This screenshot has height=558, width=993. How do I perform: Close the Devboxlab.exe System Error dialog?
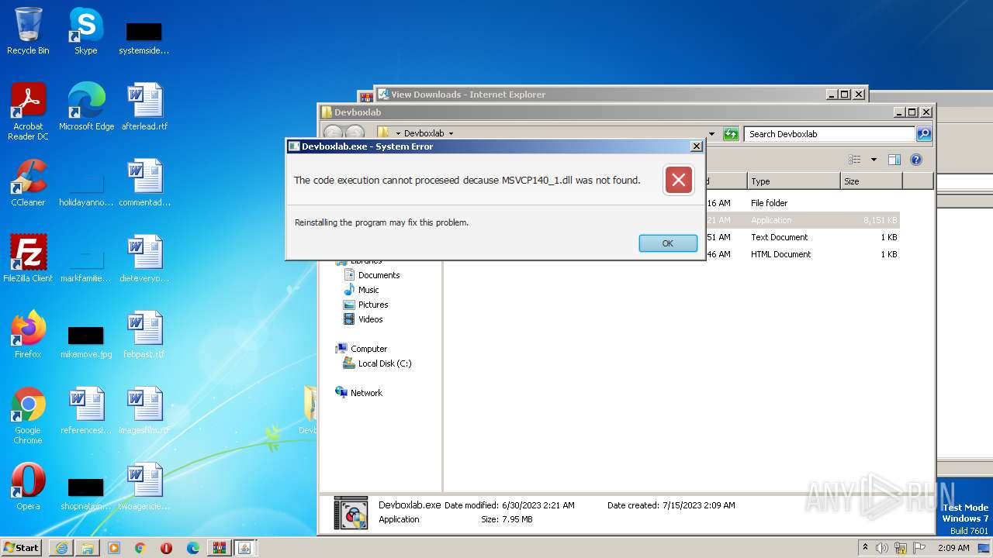click(x=696, y=146)
